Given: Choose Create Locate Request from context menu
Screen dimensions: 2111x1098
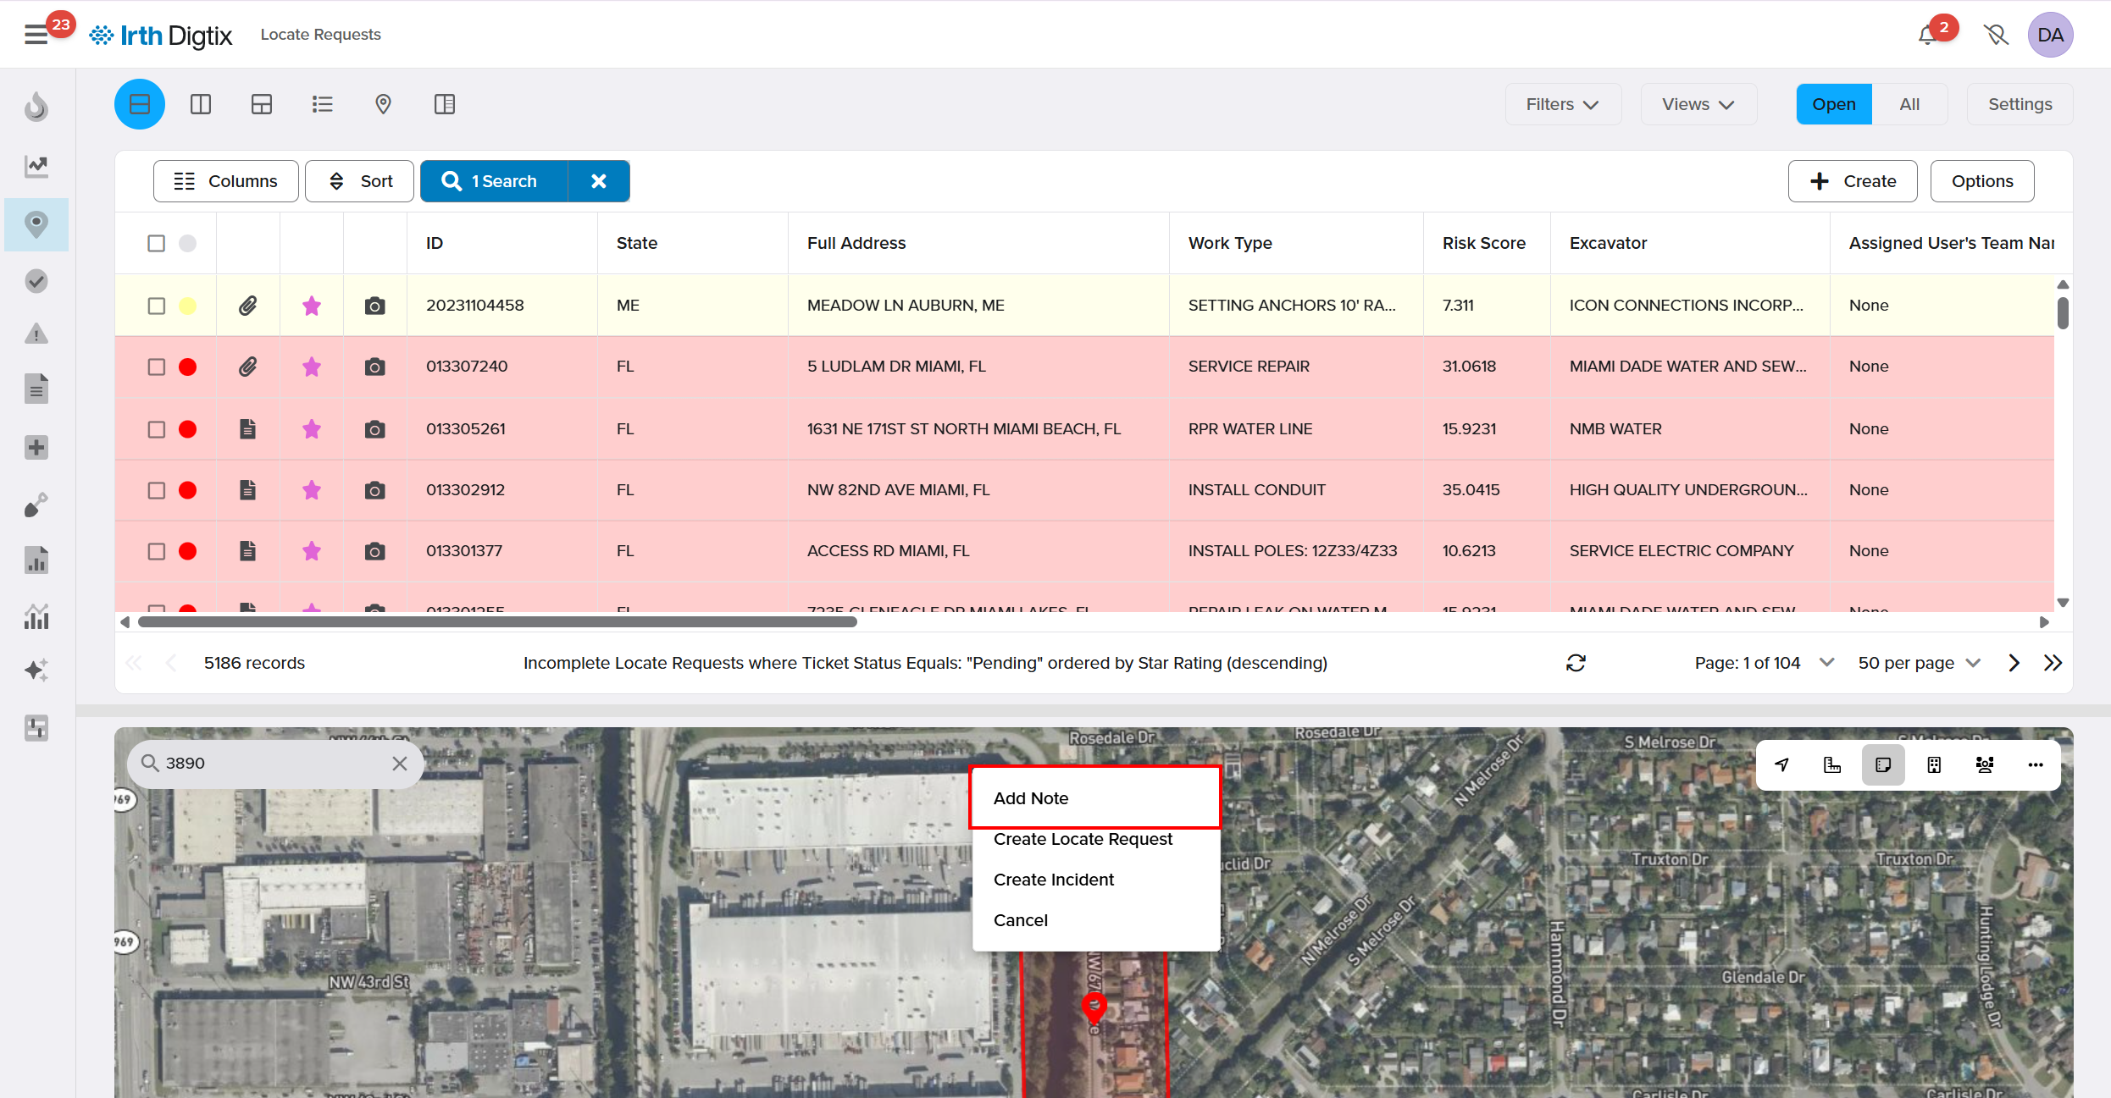Looking at the screenshot, I should (1083, 839).
